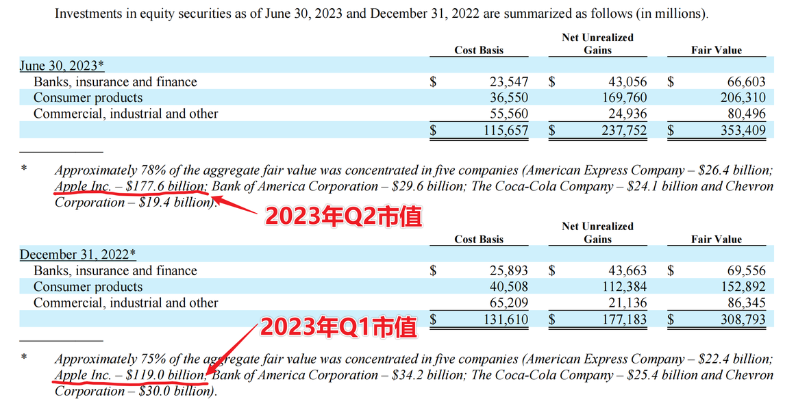
Task: Click the 40,508 cost basis value
Action: (x=509, y=287)
